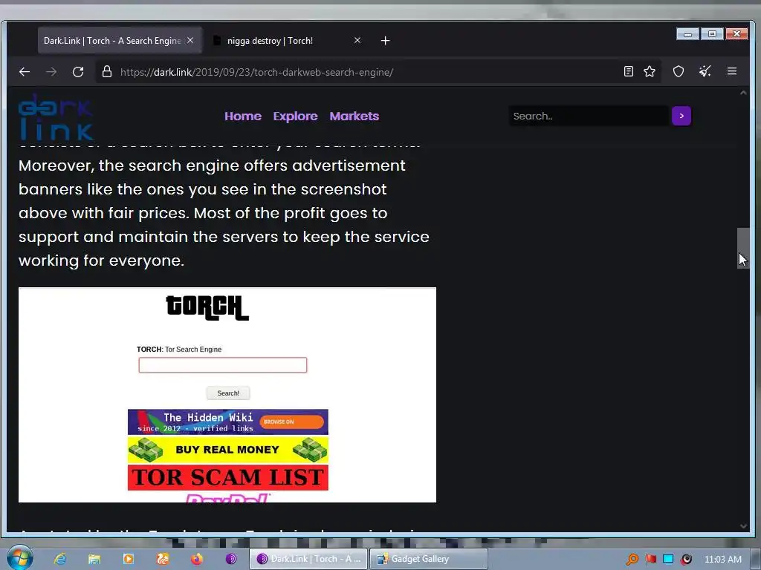761x570 pixels.
Task: Toggle reader view icon in address bar
Action: coord(629,72)
